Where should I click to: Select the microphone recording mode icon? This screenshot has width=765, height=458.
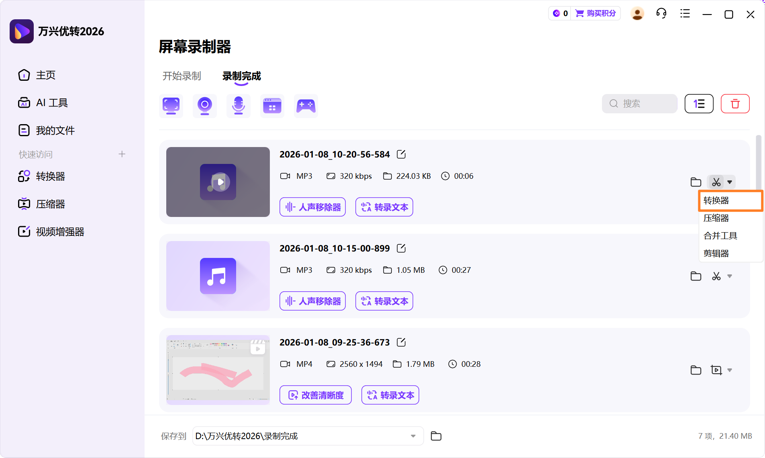pyautogui.click(x=238, y=106)
